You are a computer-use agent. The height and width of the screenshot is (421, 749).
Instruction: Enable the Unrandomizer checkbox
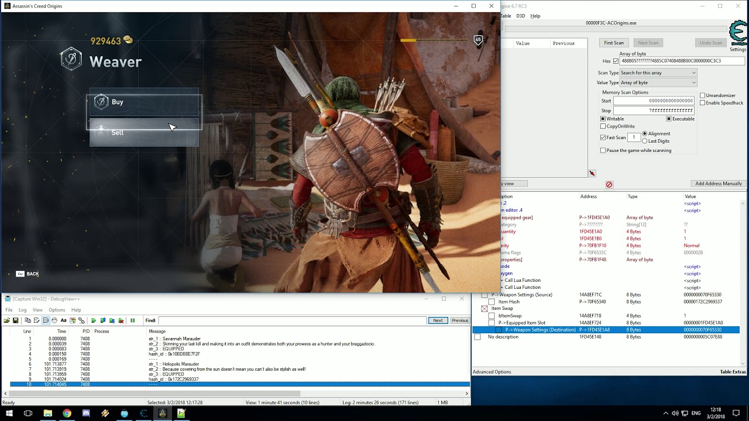[x=703, y=95]
